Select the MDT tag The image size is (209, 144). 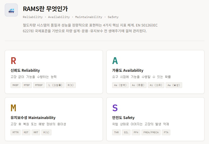click(x=26, y=132)
